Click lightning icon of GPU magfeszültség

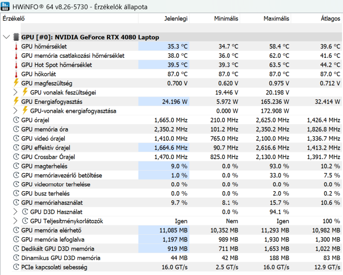[x=16, y=83]
